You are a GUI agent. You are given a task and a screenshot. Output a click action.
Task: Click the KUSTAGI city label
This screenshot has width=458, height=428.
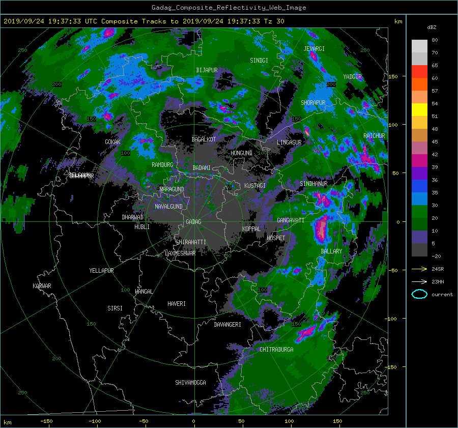(255, 186)
